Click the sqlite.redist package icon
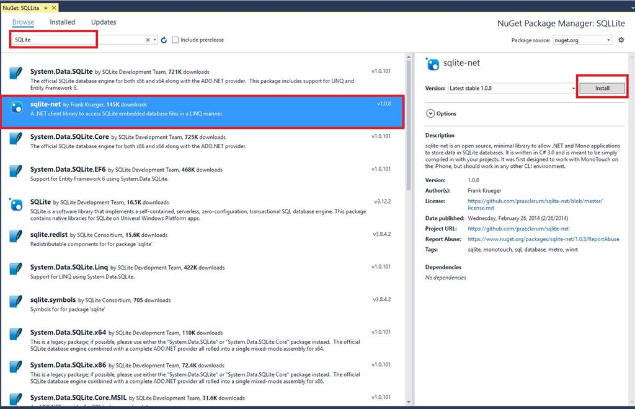 click(16, 237)
